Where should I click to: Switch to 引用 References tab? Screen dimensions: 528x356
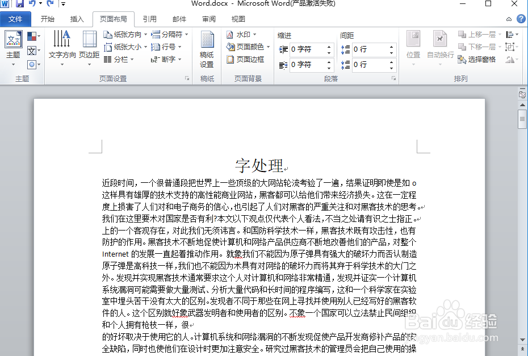pyautogui.click(x=149, y=19)
